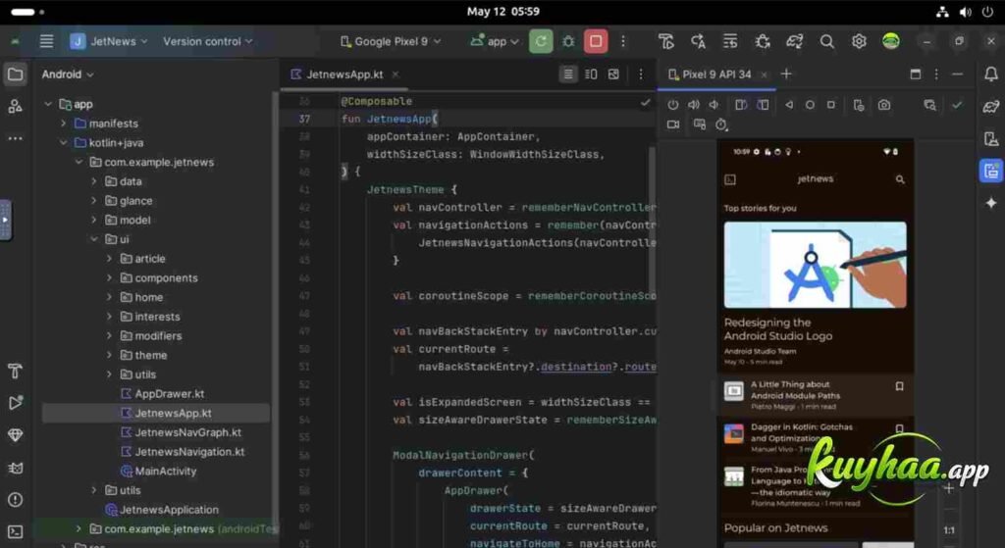Bookmark 'A Little Thing about Android Module Paths'
The image size is (1005, 548).
[x=899, y=386]
